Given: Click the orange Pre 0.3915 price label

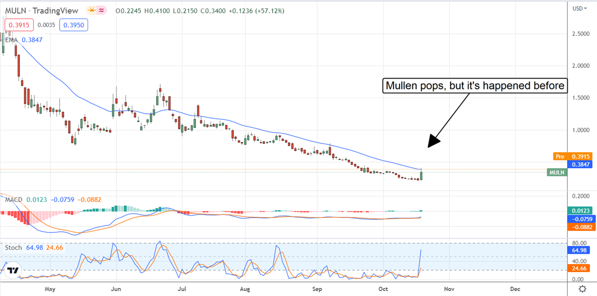Looking at the screenshot, I should point(573,156).
